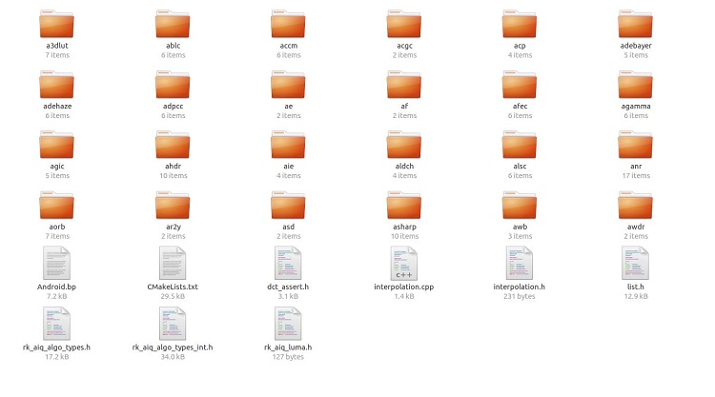Select the agamma folder icon
The height and width of the screenshot is (397, 715).
(x=635, y=85)
